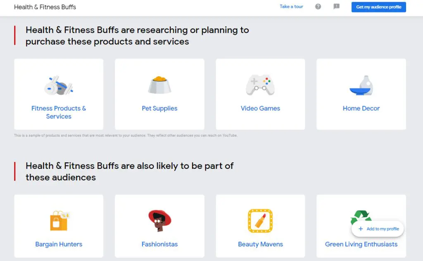Viewport: 423px width, 261px height.
Task: Click the Fashionistas red hat icon
Action: click(159, 220)
